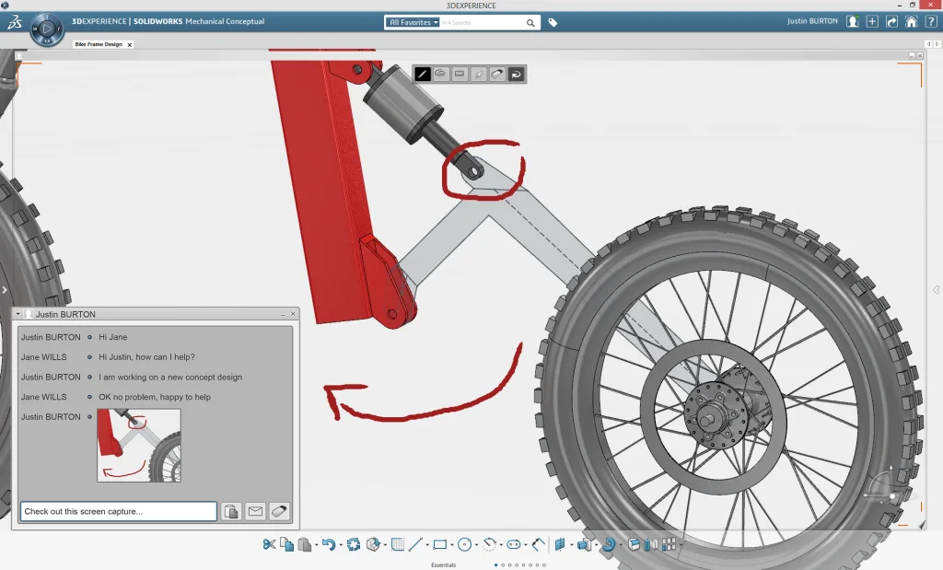Toggle the Copy tool active state
The height and width of the screenshot is (570, 943).
pyautogui.click(x=285, y=544)
